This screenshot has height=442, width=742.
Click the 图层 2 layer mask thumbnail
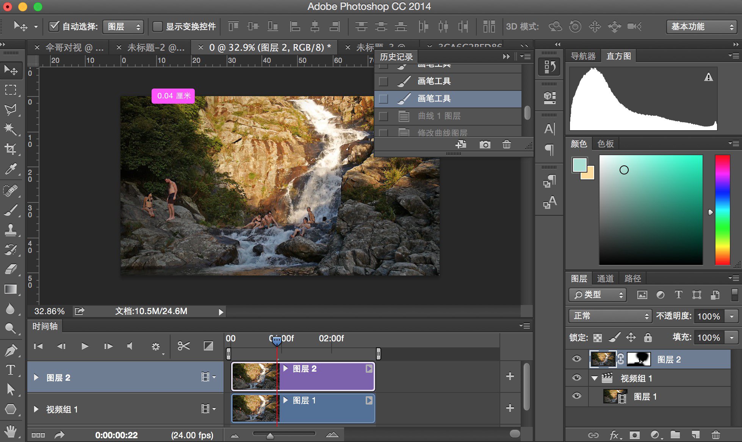[639, 359]
